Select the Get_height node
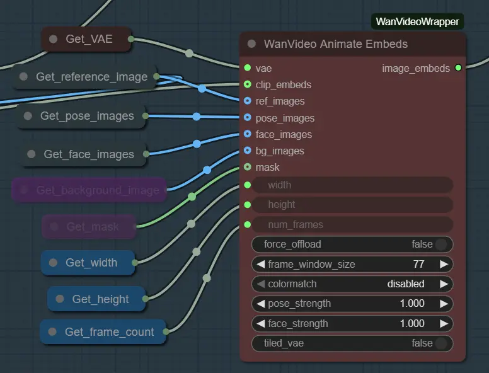The width and height of the screenshot is (489, 373). (101, 299)
